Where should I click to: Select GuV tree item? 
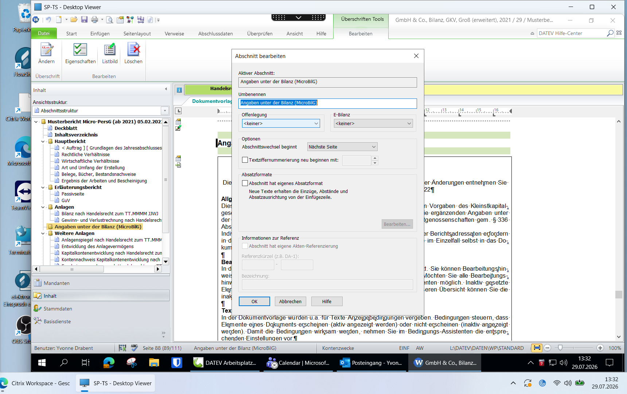(x=66, y=200)
